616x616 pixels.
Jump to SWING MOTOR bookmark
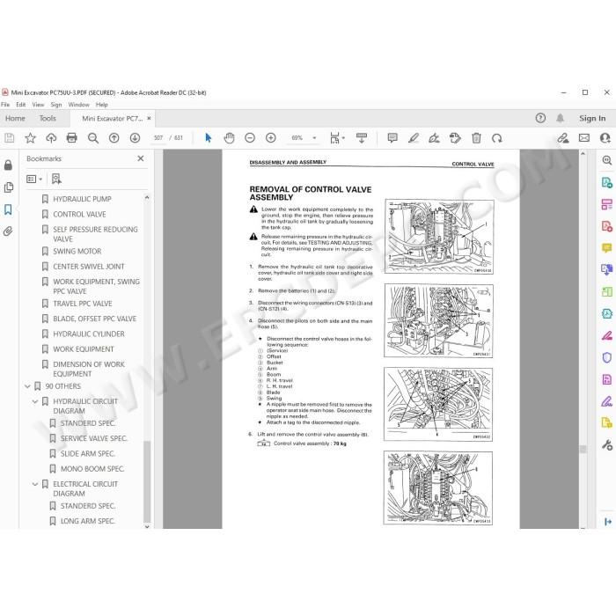point(77,252)
